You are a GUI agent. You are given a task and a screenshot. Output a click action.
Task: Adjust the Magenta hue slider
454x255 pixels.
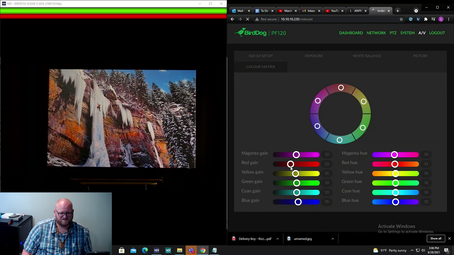point(395,154)
